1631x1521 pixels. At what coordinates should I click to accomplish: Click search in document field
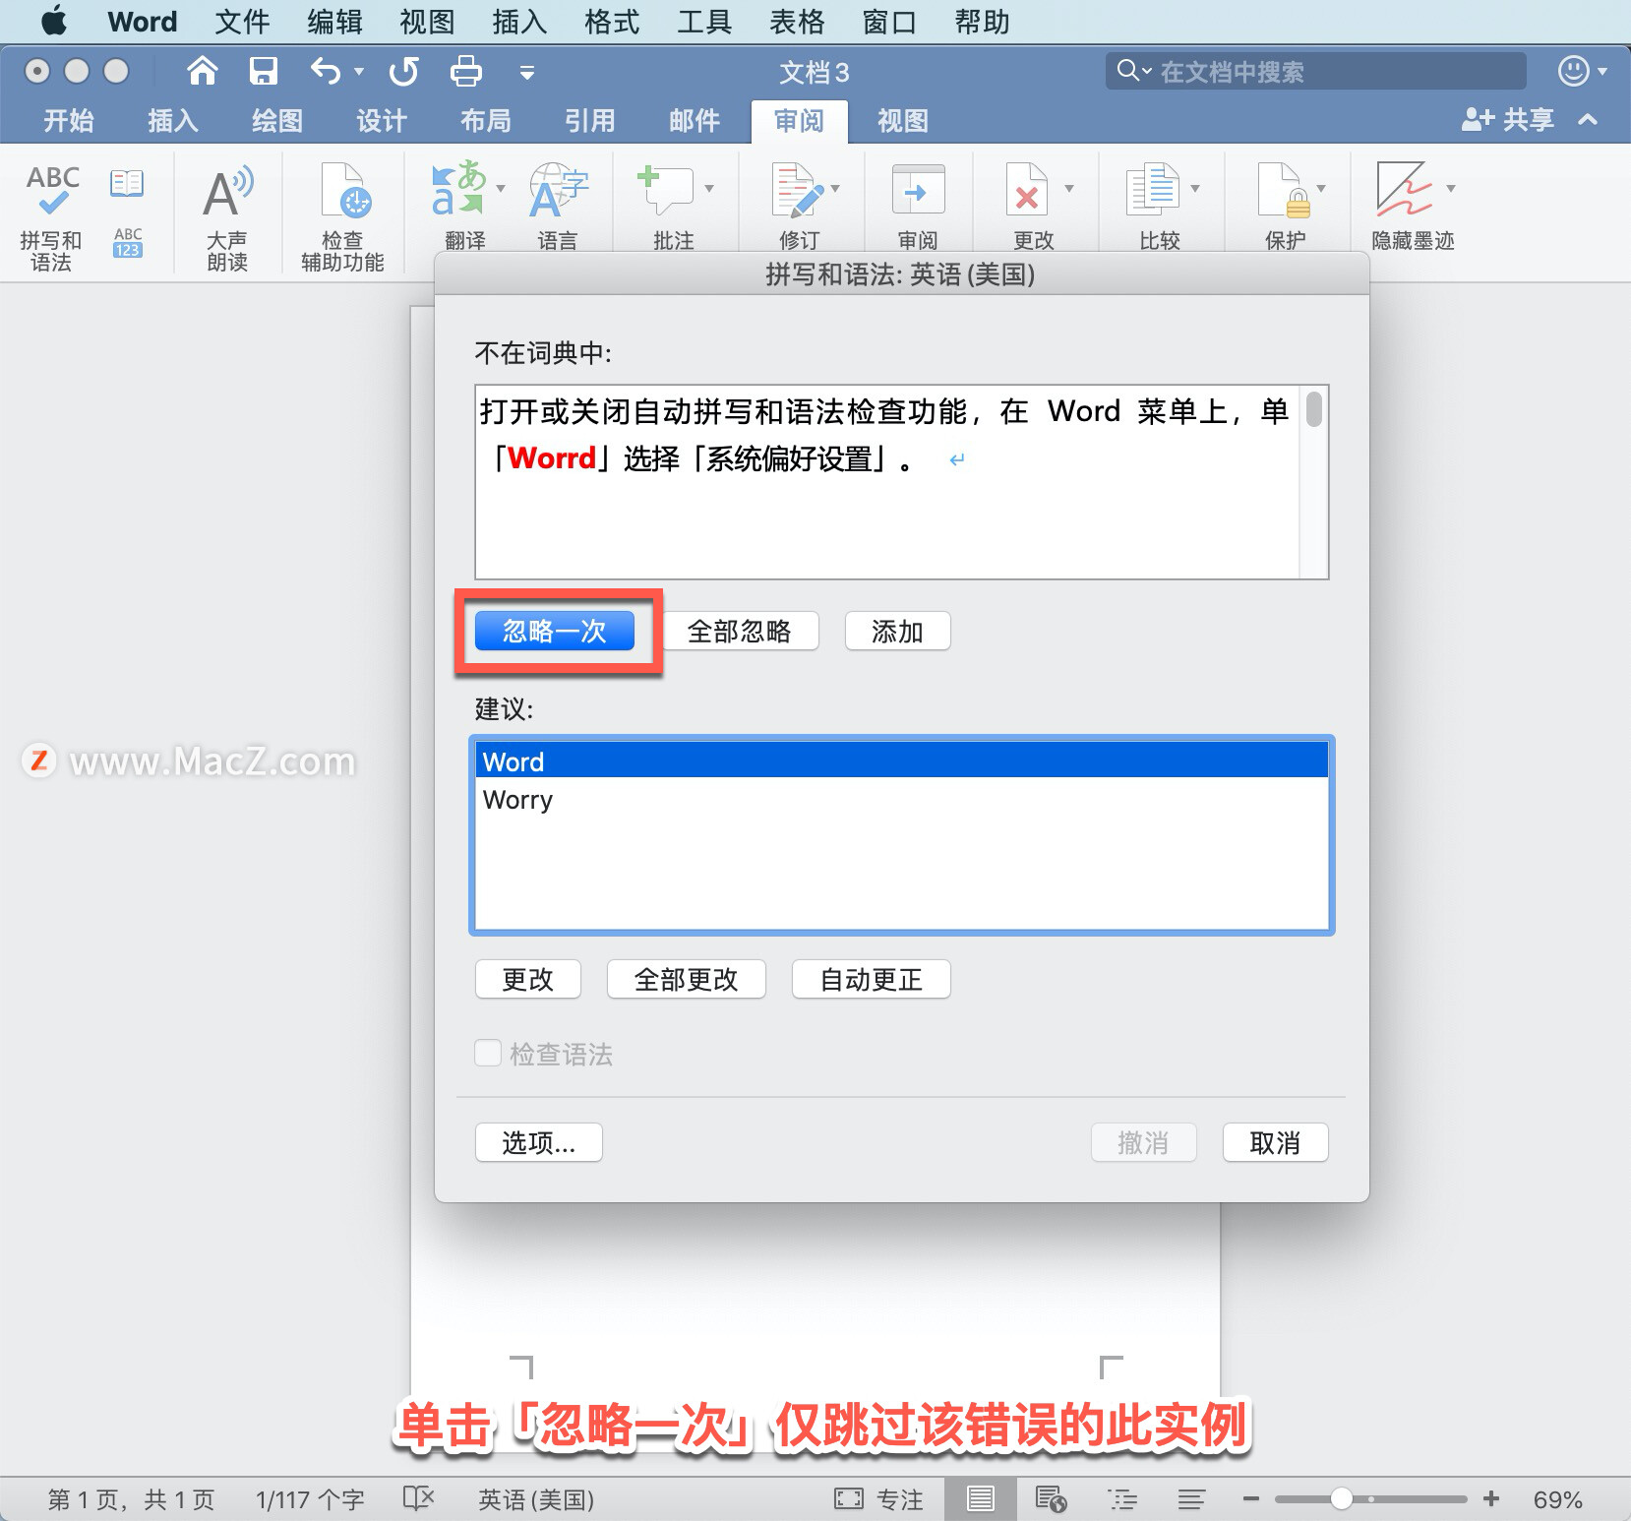(1316, 71)
